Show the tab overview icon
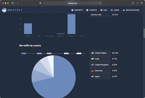 click(x=141, y=3)
